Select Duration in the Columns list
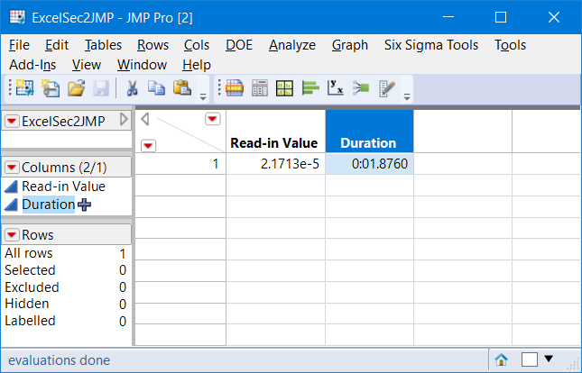Viewport: 582px width, 373px height. tap(49, 205)
